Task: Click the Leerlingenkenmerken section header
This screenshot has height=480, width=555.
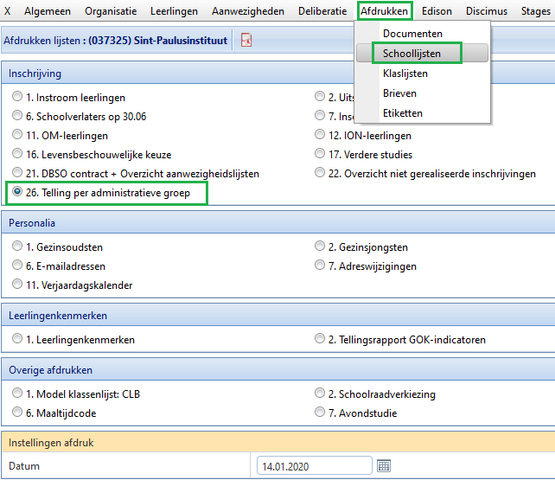Action: tap(277, 316)
